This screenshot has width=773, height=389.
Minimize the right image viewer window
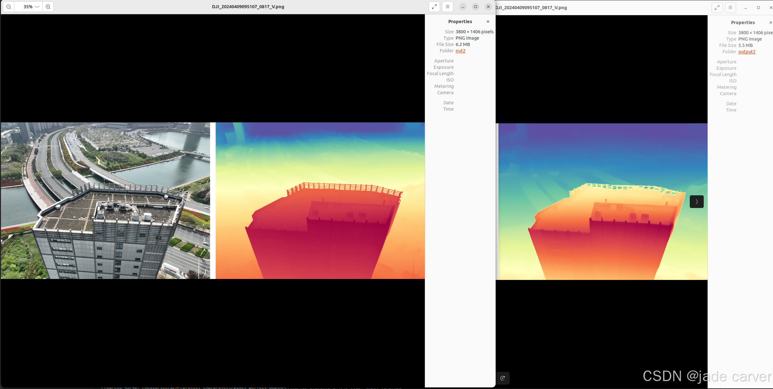(x=745, y=8)
